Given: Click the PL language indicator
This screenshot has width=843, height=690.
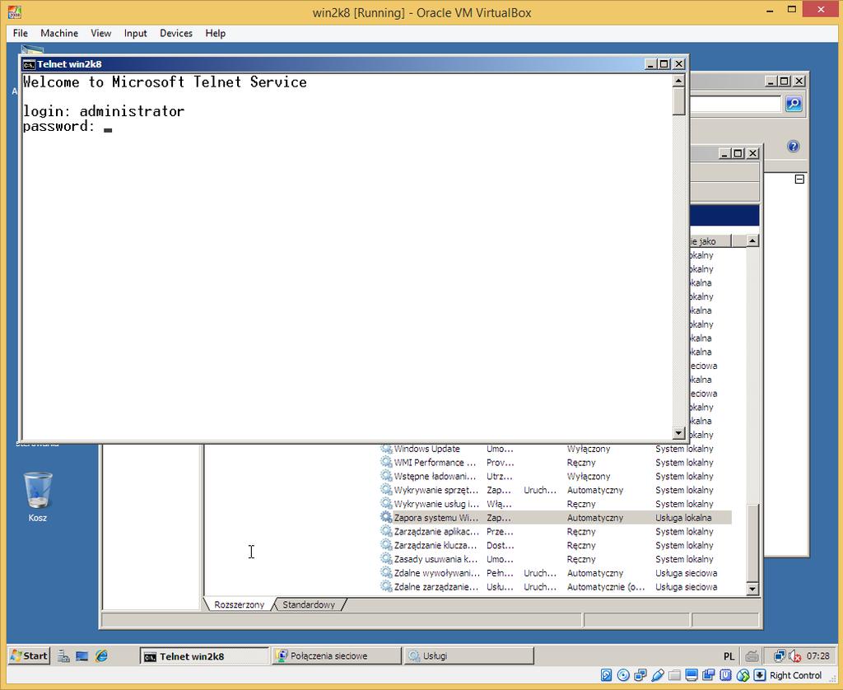Looking at the screenshot, I should [729, 656].
